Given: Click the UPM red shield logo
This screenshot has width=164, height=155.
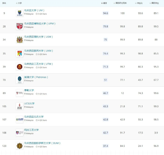Looking at the screenshot, I should point(20,26).
